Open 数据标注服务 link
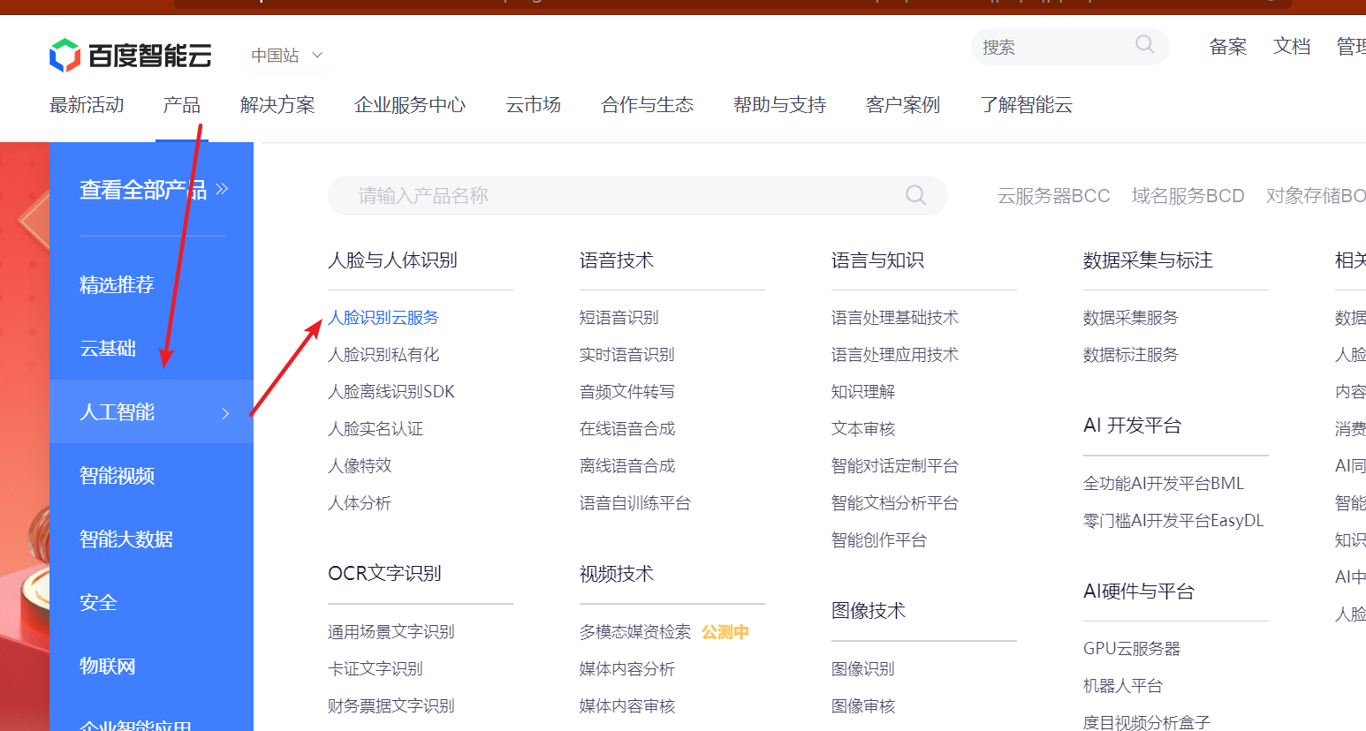Screen dimensions: 1366x731 [1131, 355]
